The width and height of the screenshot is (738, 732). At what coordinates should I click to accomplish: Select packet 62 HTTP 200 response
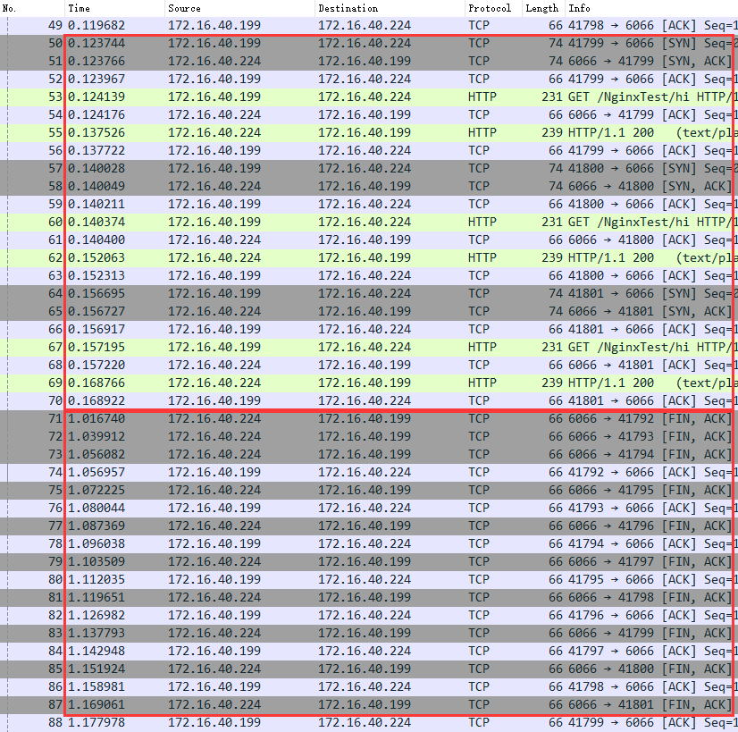coord(369,258)
